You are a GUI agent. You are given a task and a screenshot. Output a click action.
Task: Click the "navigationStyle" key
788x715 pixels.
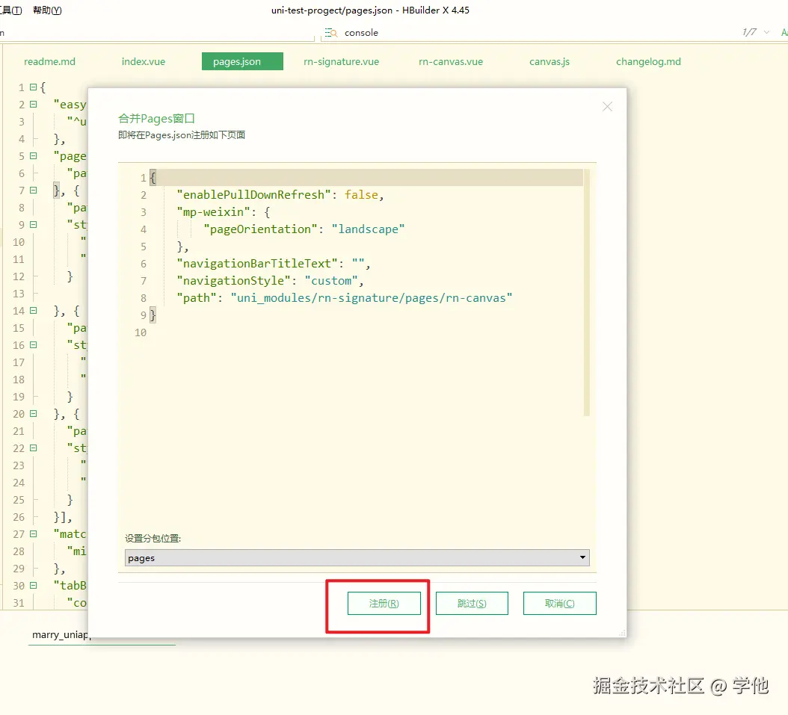coord(234,281)
